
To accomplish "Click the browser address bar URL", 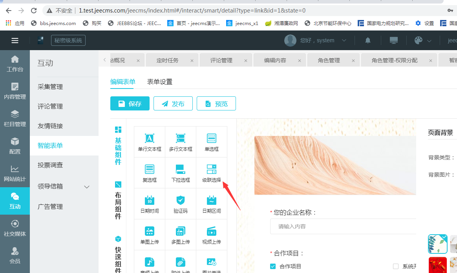I will (x=192, y=11).
